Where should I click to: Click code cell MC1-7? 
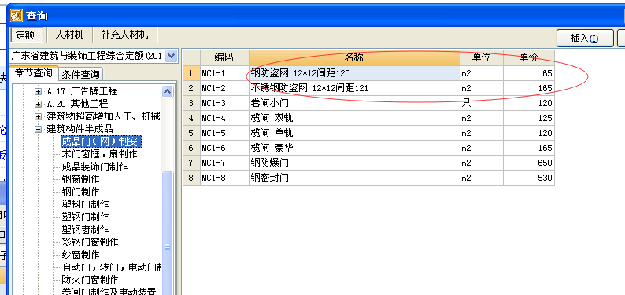click(x=224, y=163)
